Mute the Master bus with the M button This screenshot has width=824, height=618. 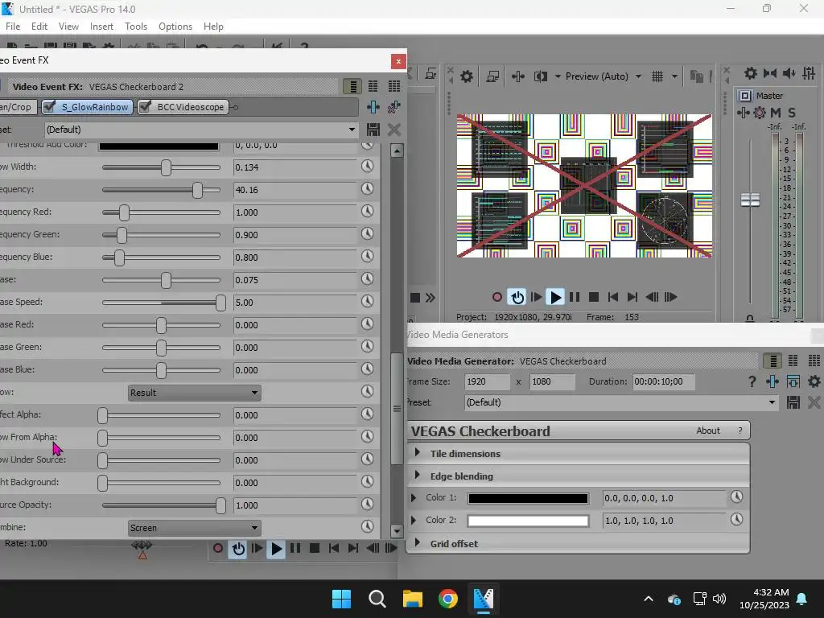tap(776, 113)
